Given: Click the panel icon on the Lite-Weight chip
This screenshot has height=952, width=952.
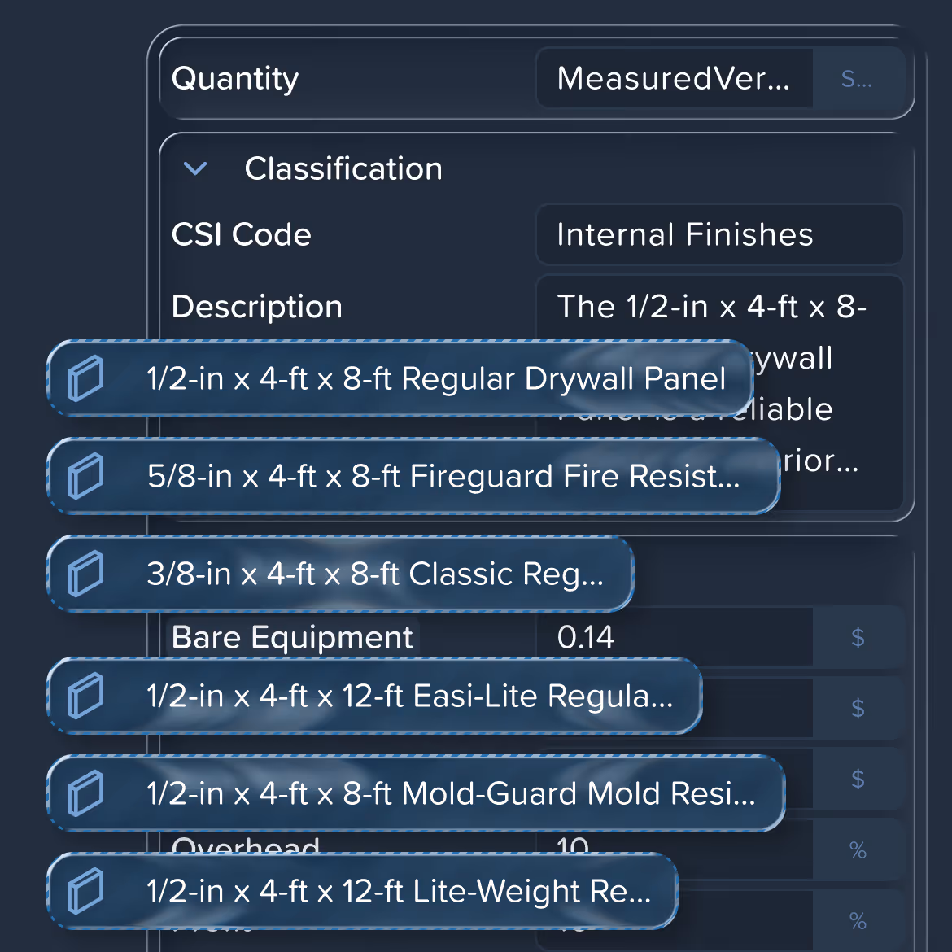Looking at the screenshot, I should (x=85, y=892).
